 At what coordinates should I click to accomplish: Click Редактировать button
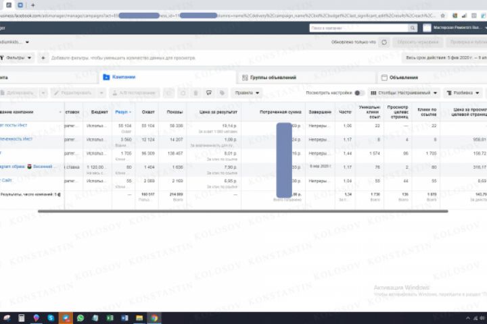pyautogui.click(x=73, y=92)
